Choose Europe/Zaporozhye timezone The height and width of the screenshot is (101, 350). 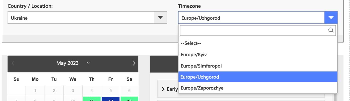(258, 88)
